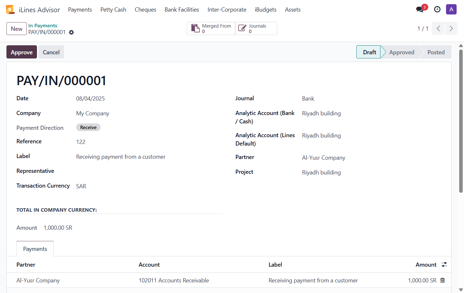Go to previous record with left arrow
The width and height of the screenshot is (464, 293).
click(x=438, y=28)
